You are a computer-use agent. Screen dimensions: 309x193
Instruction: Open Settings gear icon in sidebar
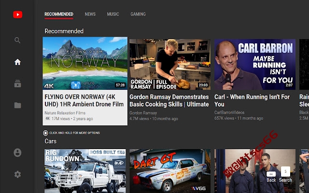(x=17, y=174)
